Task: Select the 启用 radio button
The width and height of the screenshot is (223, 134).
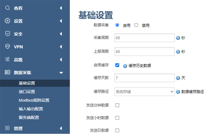Action: (x=117, y=25)
